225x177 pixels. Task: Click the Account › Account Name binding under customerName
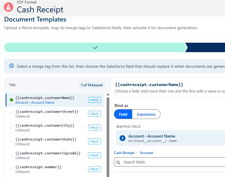click(x=35, y=102)
